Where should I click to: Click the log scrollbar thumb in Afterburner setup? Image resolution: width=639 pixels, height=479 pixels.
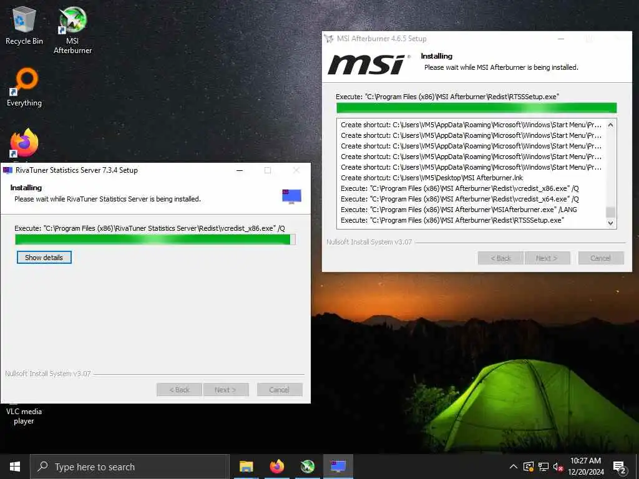(610, 212)
